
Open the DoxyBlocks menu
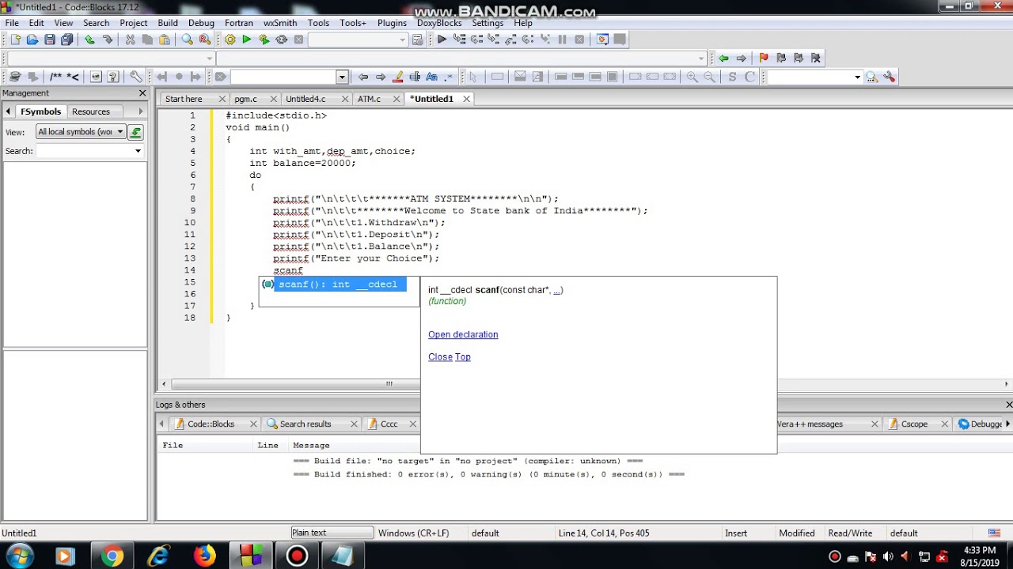click(439, 23)
